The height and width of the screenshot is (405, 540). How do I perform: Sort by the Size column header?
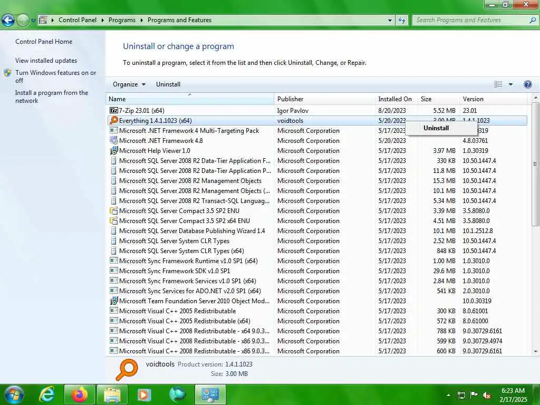point(438,99)
